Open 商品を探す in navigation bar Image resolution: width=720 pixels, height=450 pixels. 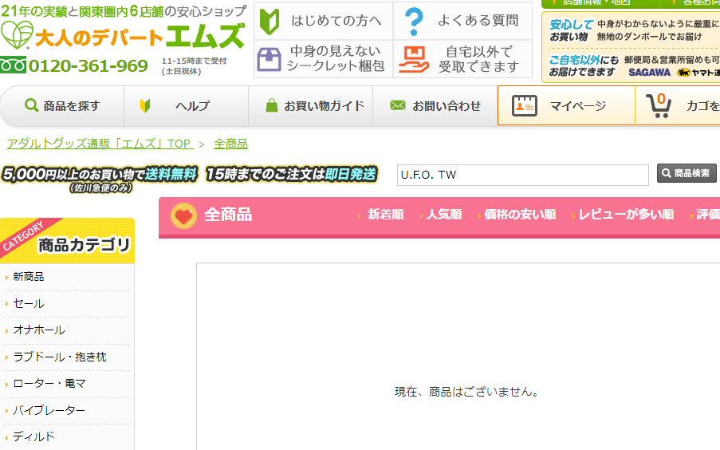pos(62,106)
